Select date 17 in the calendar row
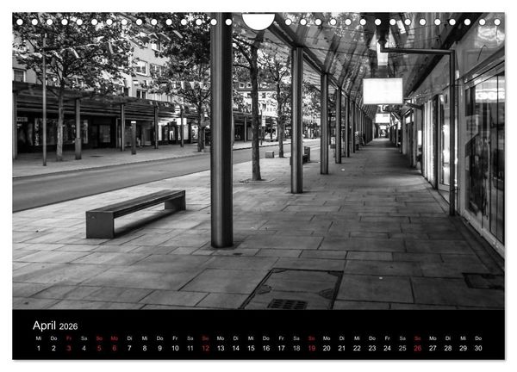 (281, 348)
